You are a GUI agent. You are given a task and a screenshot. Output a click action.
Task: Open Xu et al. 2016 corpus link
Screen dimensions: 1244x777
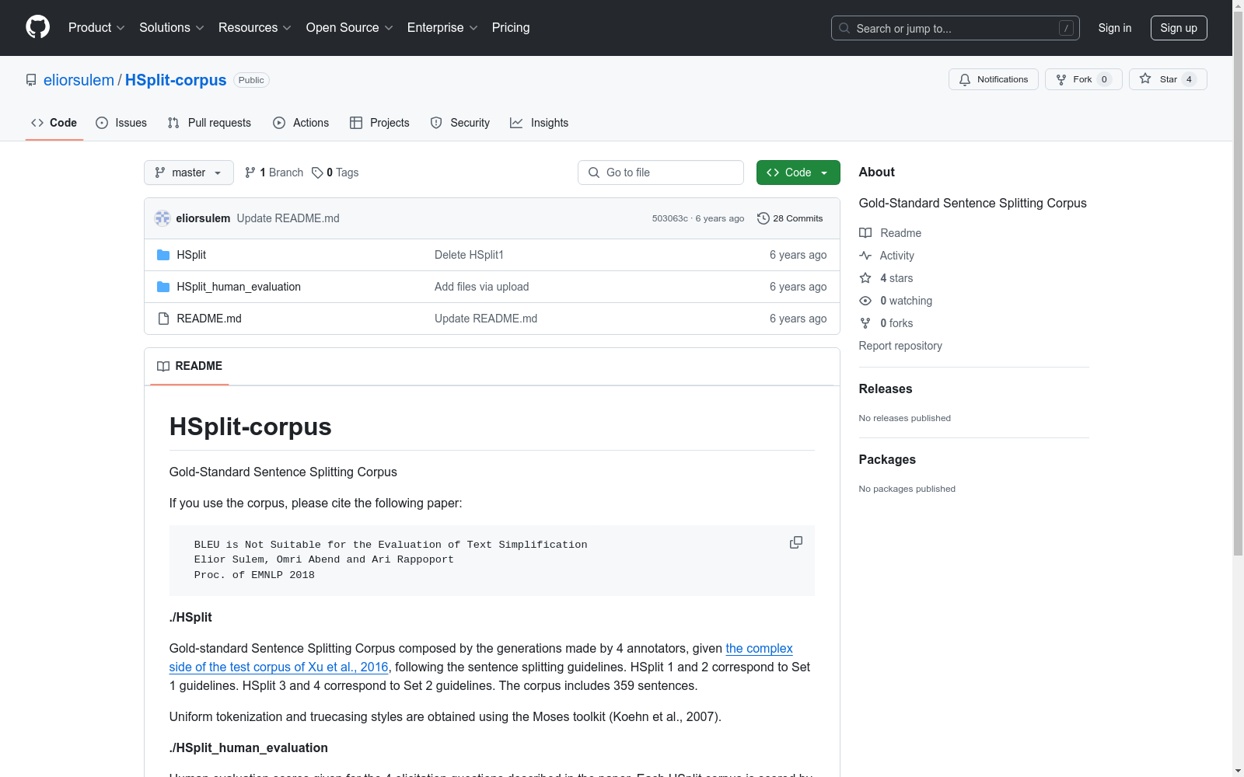tap(480, 657)
